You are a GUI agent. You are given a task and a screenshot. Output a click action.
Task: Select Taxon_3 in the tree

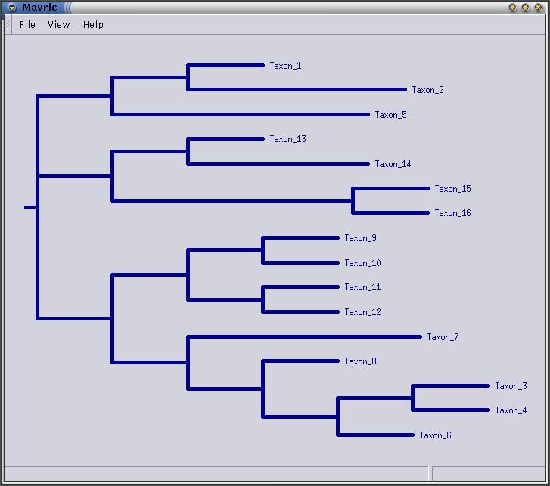511,386
